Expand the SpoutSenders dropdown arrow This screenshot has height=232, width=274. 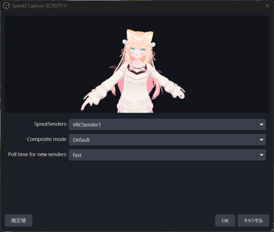click(261, 125)
